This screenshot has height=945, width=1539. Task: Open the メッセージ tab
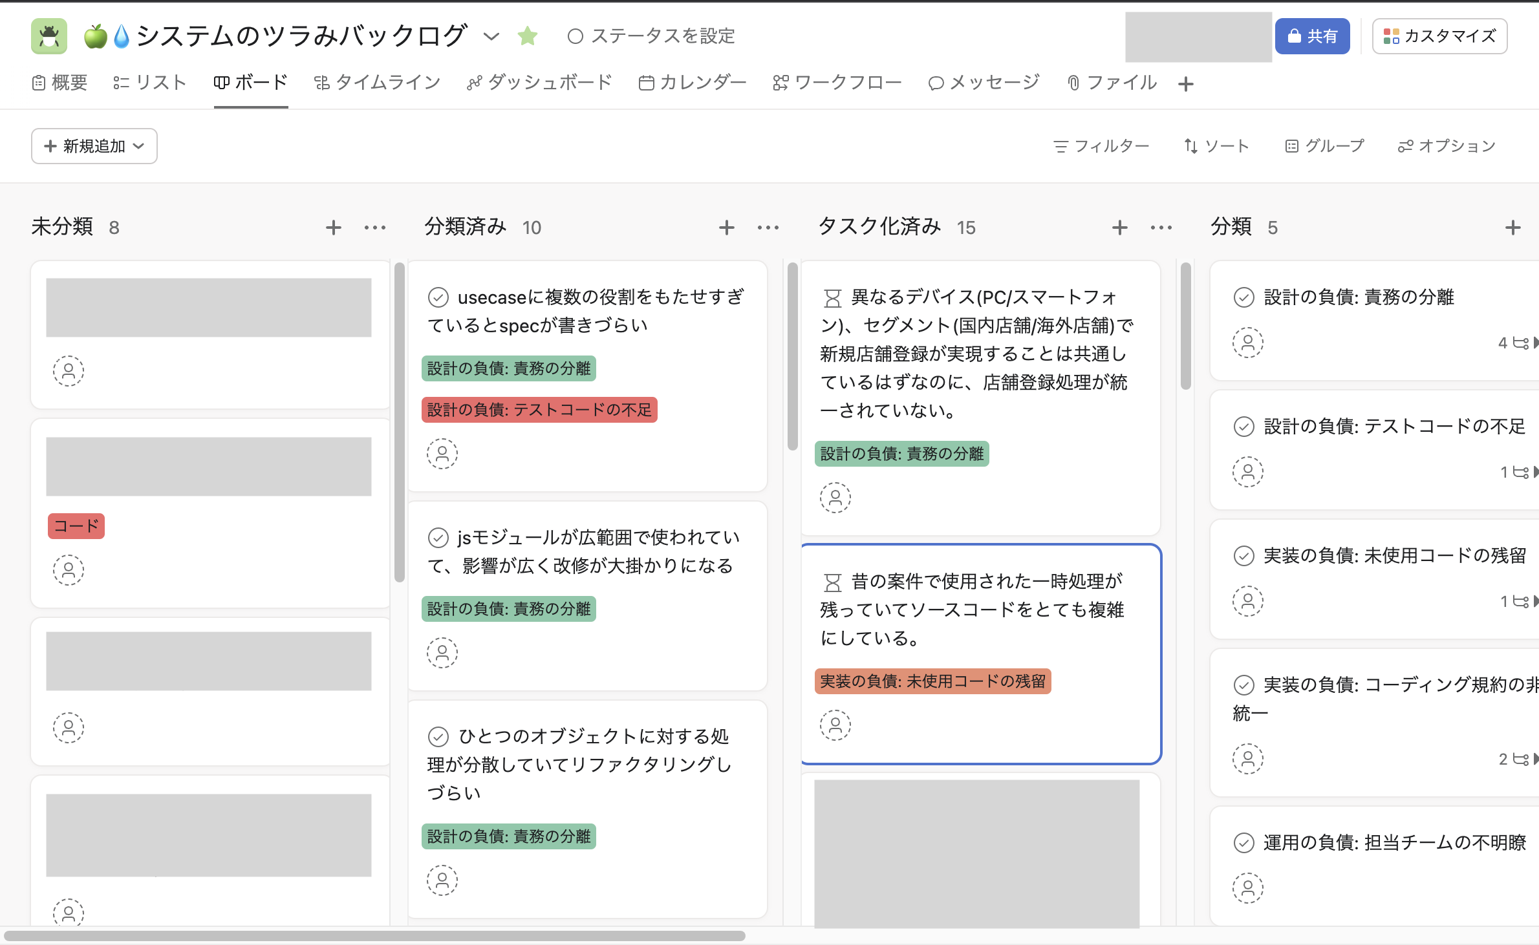pos(984,83)
